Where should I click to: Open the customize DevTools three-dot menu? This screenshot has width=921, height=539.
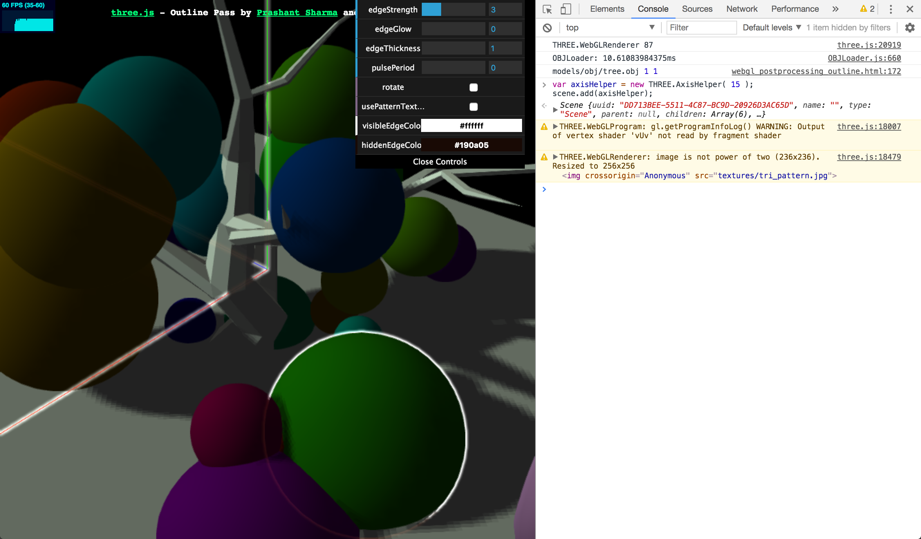click(x=891, y=9)
